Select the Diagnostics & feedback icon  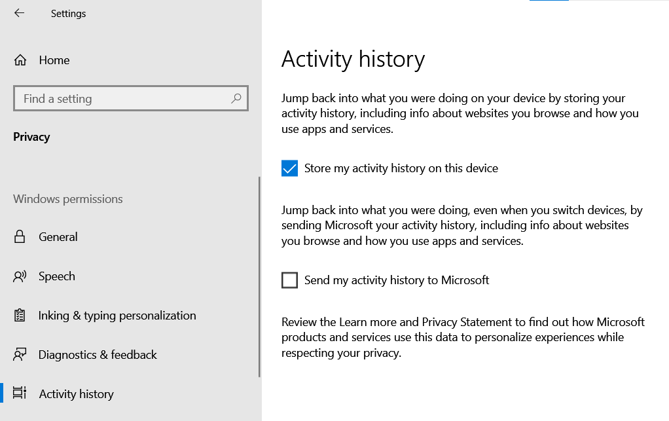(20, 355)
